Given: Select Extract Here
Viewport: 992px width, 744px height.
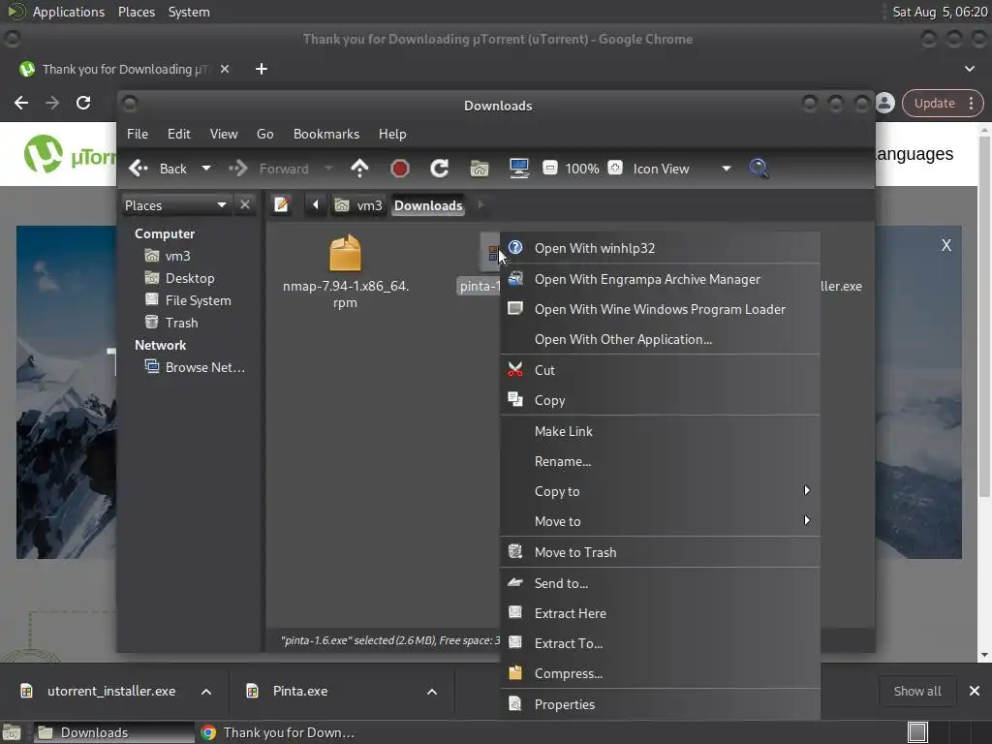Looking at the screenshot, I should (660, 613).
